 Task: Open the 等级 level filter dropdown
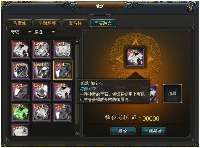pos(21,32)
